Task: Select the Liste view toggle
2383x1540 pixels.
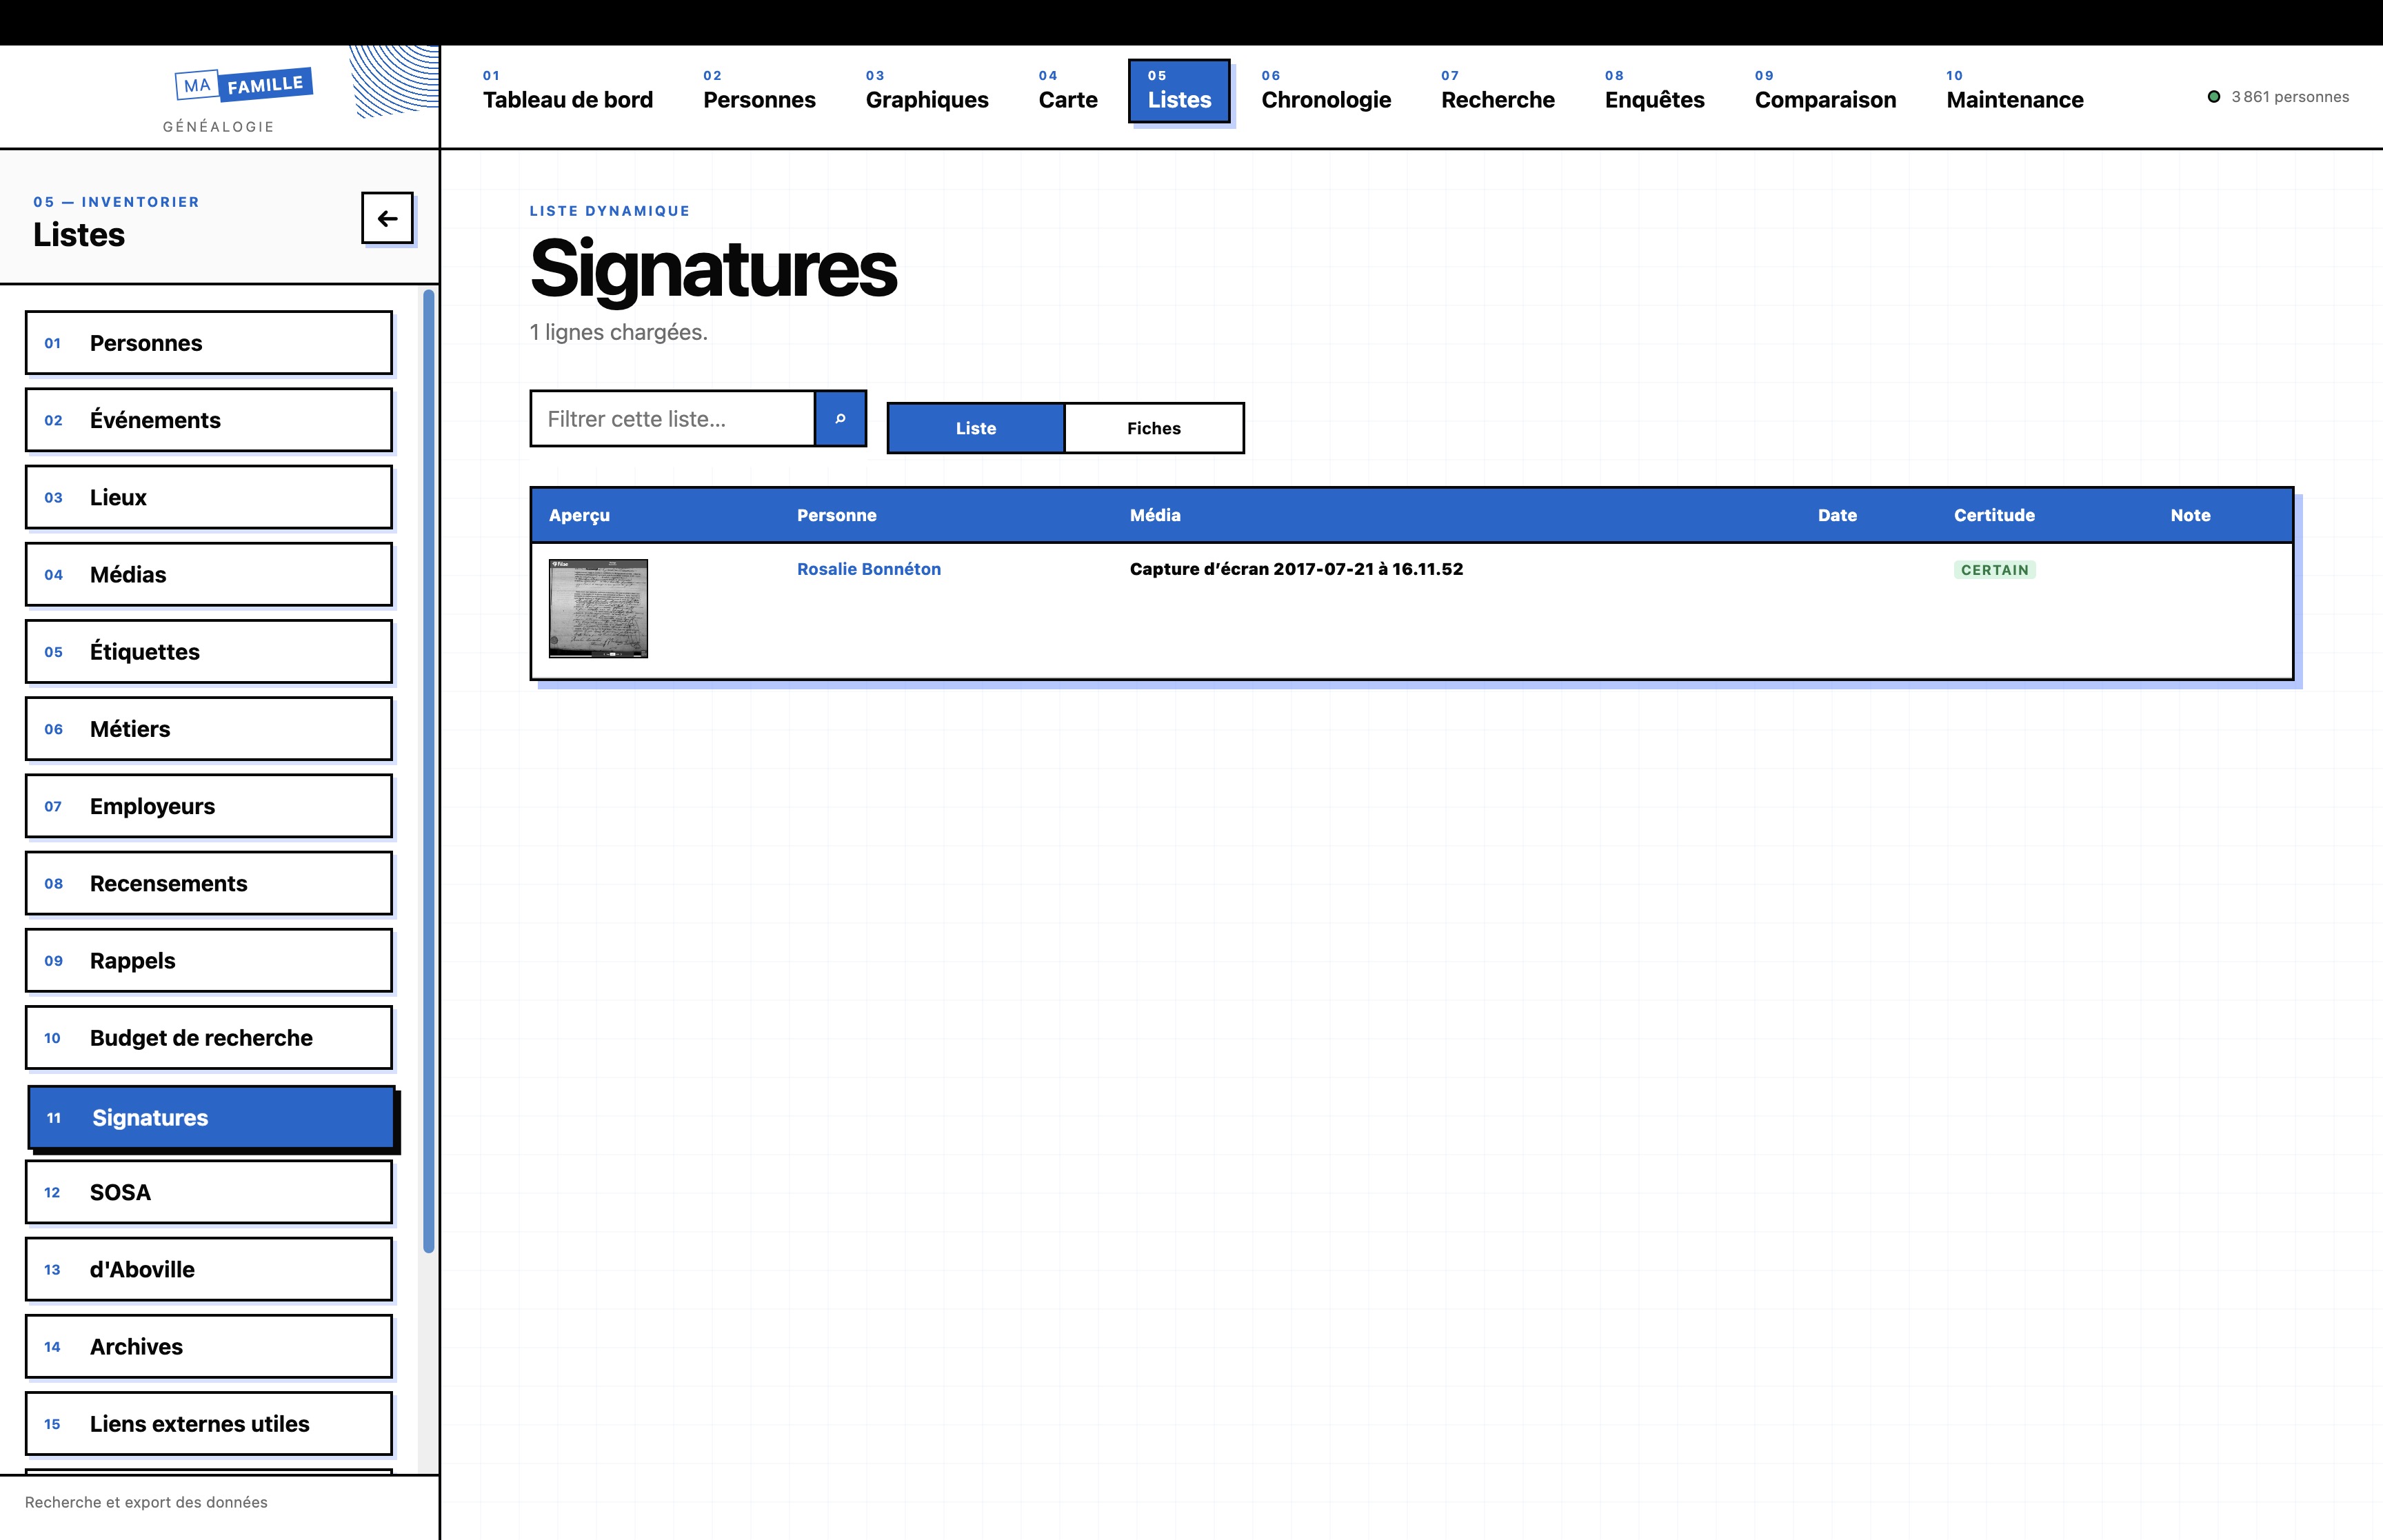Action: (976, 428)
